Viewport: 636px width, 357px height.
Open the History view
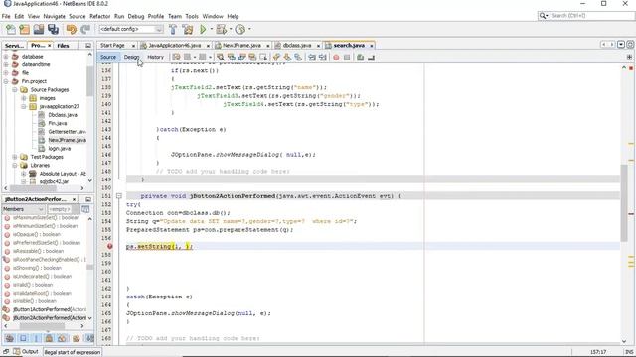pos(155,57)
